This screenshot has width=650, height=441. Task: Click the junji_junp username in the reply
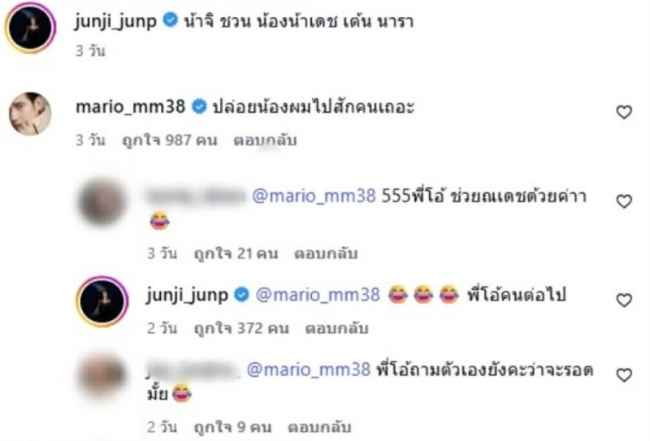(x=187, y=295)
